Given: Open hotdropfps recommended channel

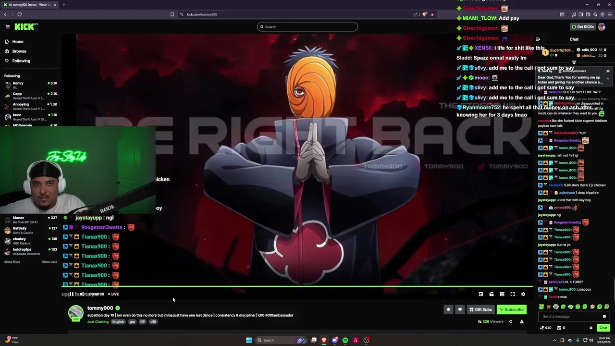Looking at the screenshot, I should 31,251.
